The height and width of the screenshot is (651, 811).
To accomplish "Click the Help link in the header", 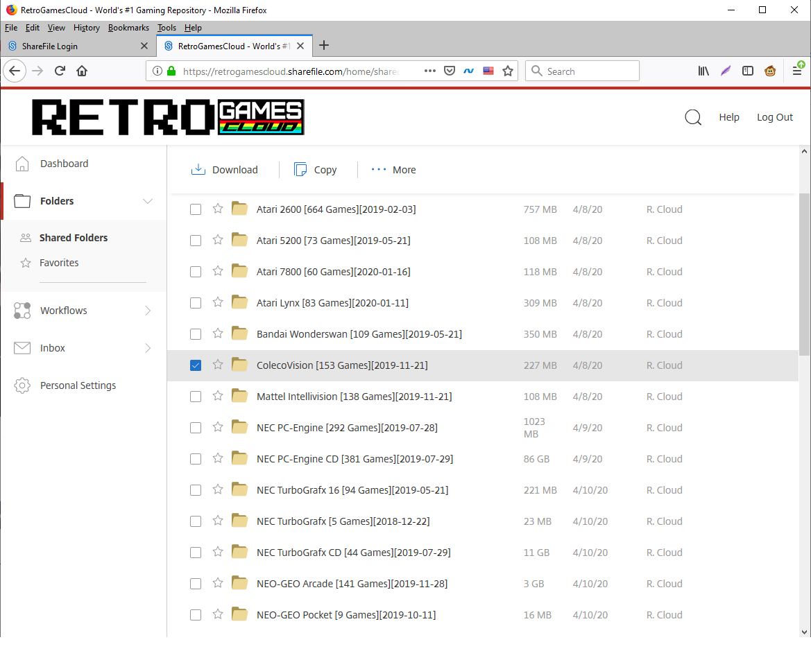I will tap(728, 117).
